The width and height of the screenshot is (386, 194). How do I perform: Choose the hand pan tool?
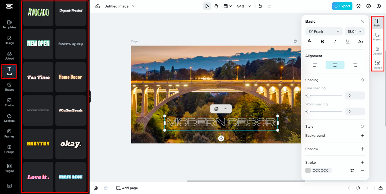[x=216, y=6]
